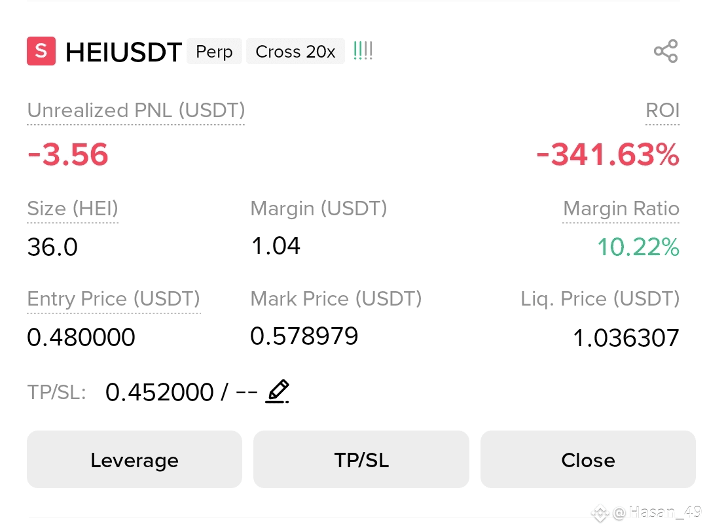
Task: Tap the Liq. Price 1.036307 value
Action: pyautogui.click(x=626, y=338)
